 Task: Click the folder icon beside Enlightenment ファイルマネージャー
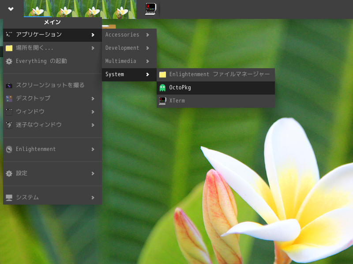coord(162,74)
